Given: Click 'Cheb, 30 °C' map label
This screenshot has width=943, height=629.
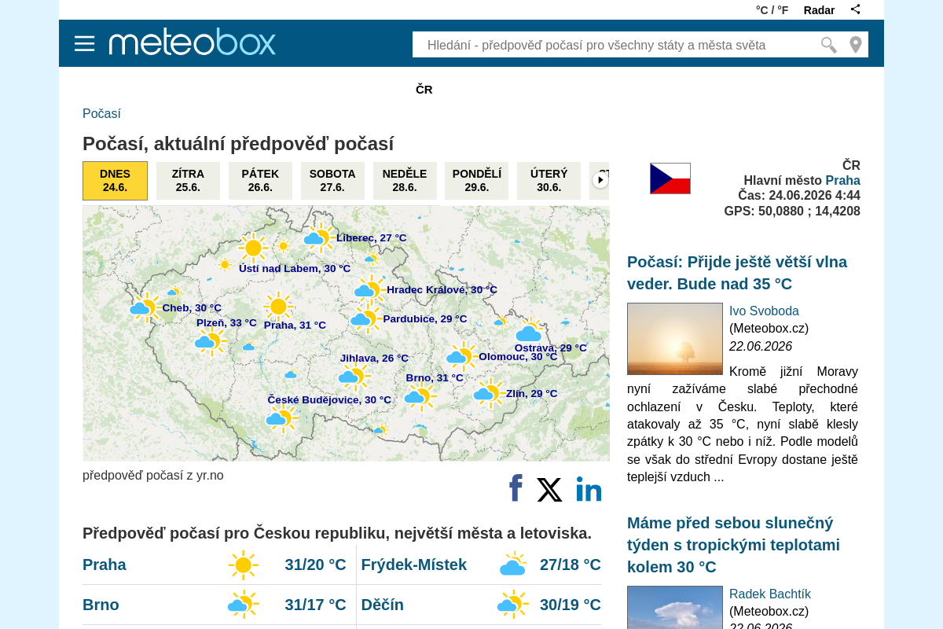Looking at the screenshot, I should 192,308.
